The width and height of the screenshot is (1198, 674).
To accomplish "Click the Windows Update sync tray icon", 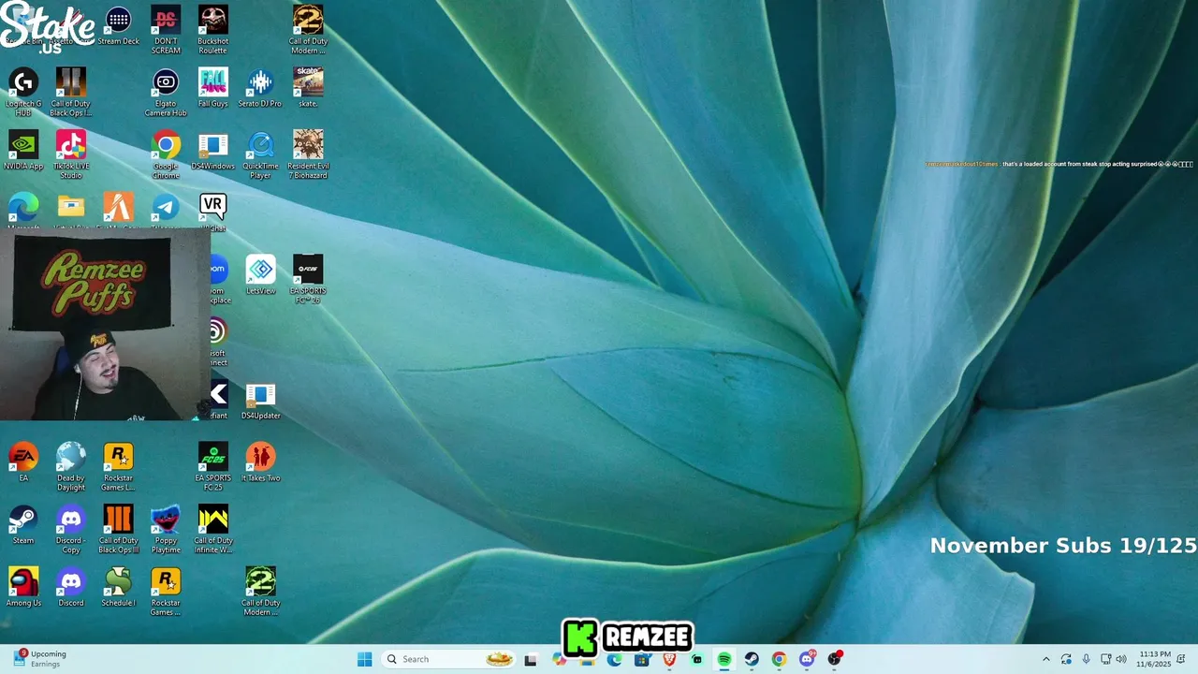I will point(1066,659).
